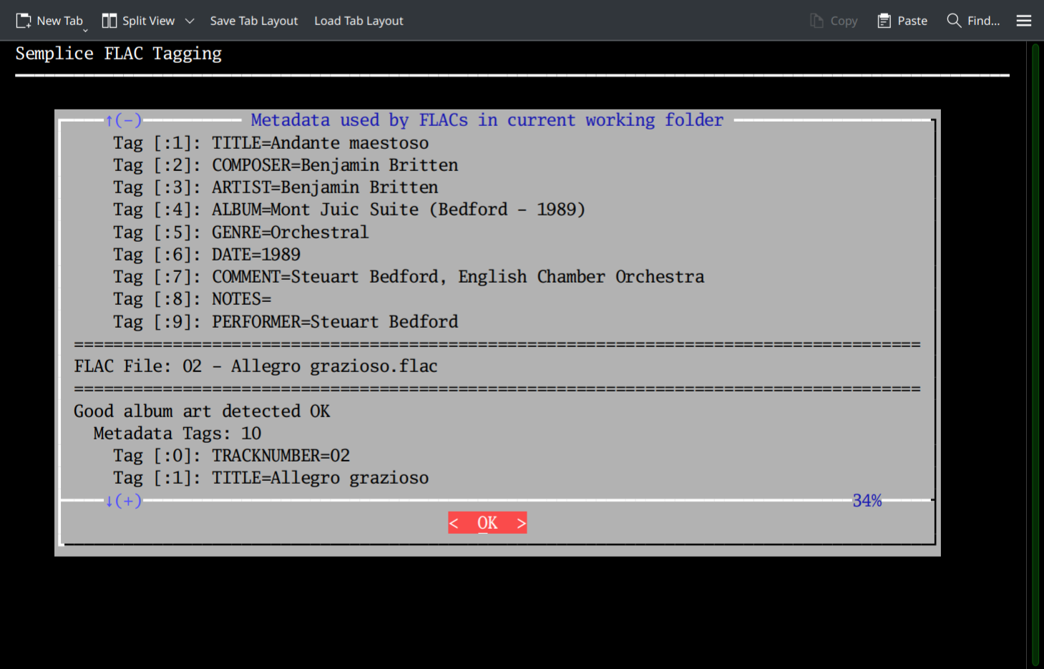Click the ↑(-) scroll-up indicator
Screen dimensions: 1044x669
coord(123,119)
